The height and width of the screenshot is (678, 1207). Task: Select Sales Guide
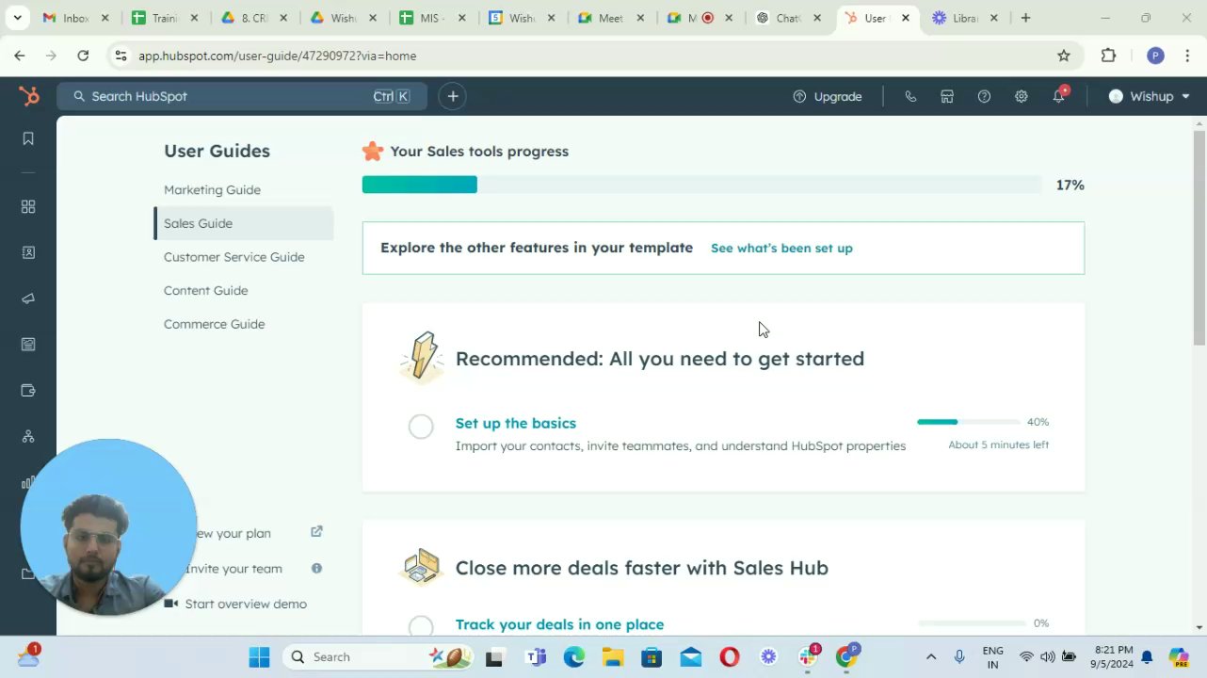(198, 223)
